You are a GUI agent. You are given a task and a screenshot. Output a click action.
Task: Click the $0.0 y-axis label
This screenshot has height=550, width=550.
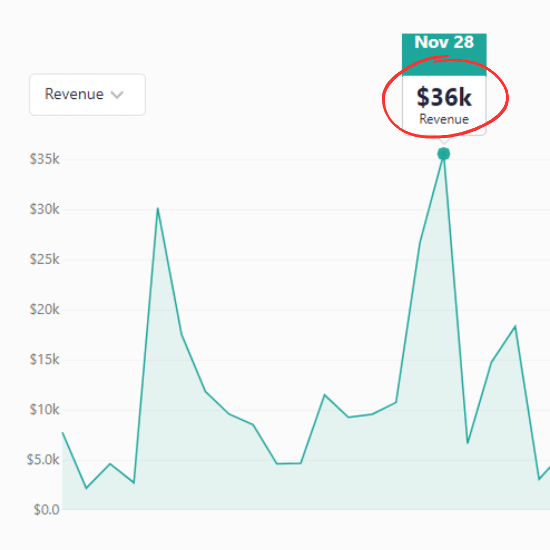47,509
